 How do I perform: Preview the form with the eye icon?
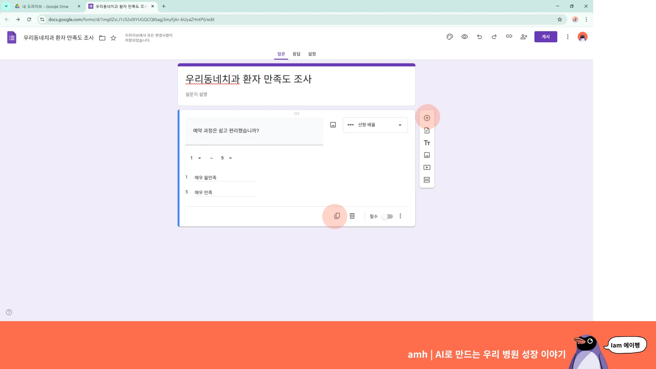[465, 37]
